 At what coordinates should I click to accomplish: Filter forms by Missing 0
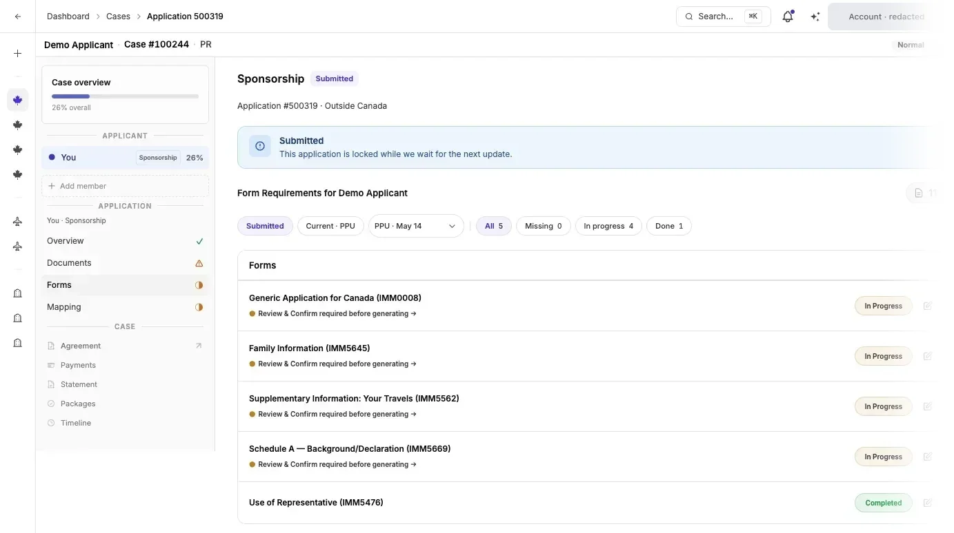pyautogui.click(x=544, y=226)
